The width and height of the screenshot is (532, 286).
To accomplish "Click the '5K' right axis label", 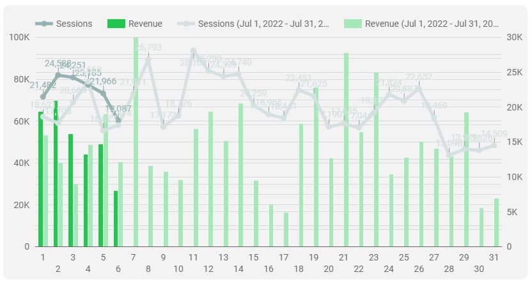I will click(512, 212).
